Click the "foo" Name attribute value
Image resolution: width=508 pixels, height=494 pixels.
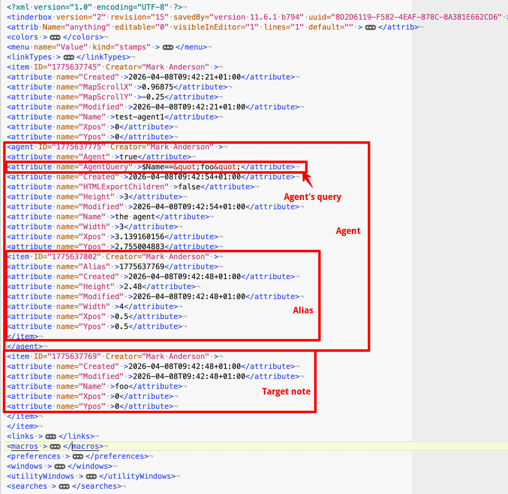[122, 386]
